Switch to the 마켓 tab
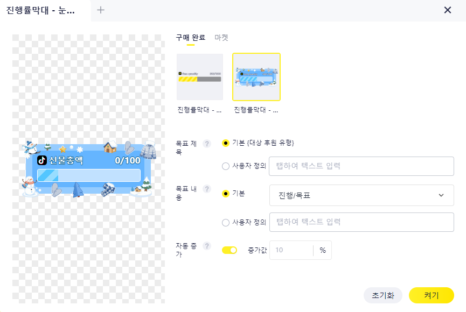The height and width of the screenshot is (312, 466). 221,38
